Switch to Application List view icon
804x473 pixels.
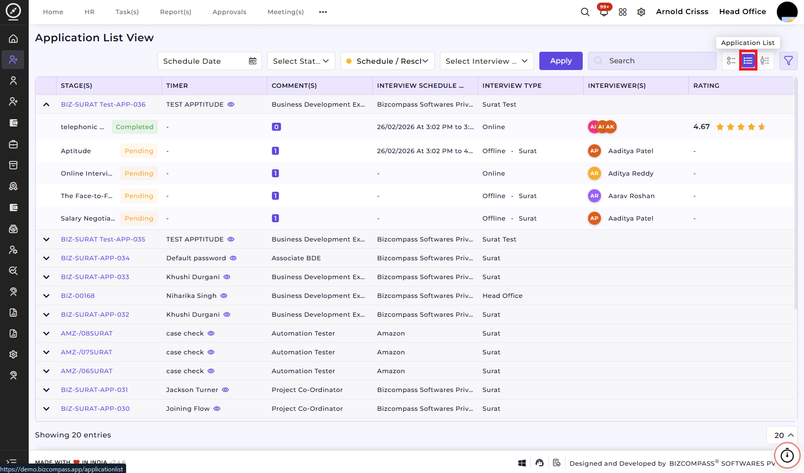point(748,61)
